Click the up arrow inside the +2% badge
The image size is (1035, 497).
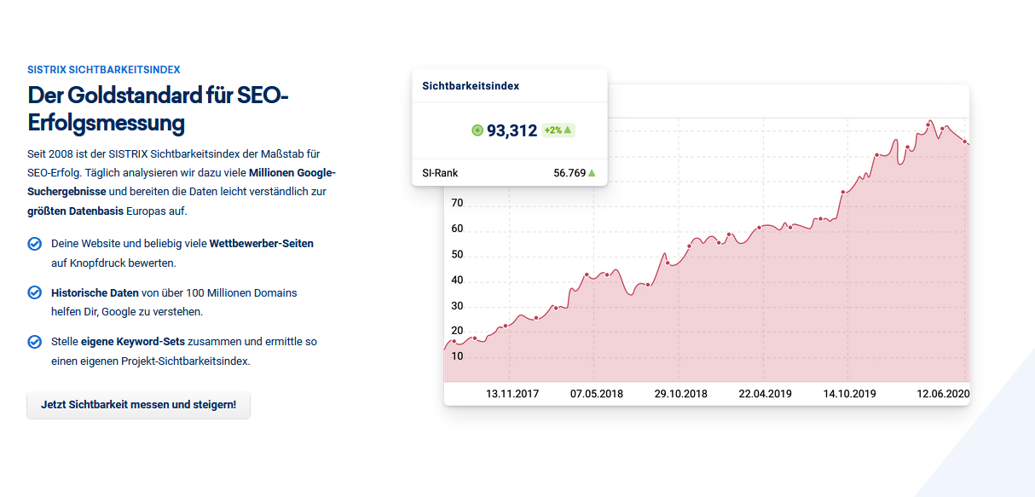tap(568, 130)
